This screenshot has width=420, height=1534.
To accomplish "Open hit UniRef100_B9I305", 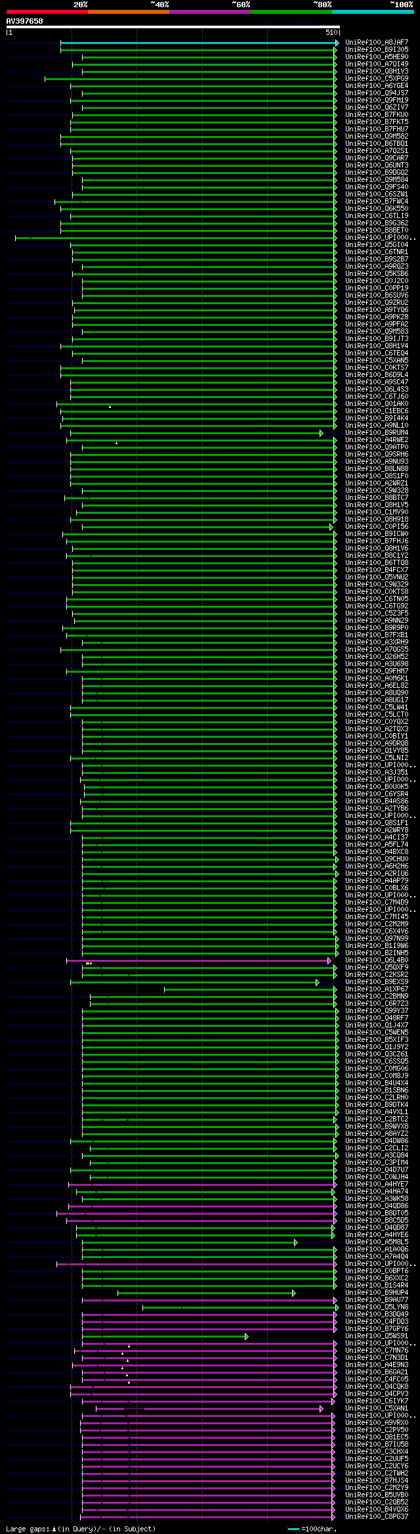I will (x=377, y=50).
